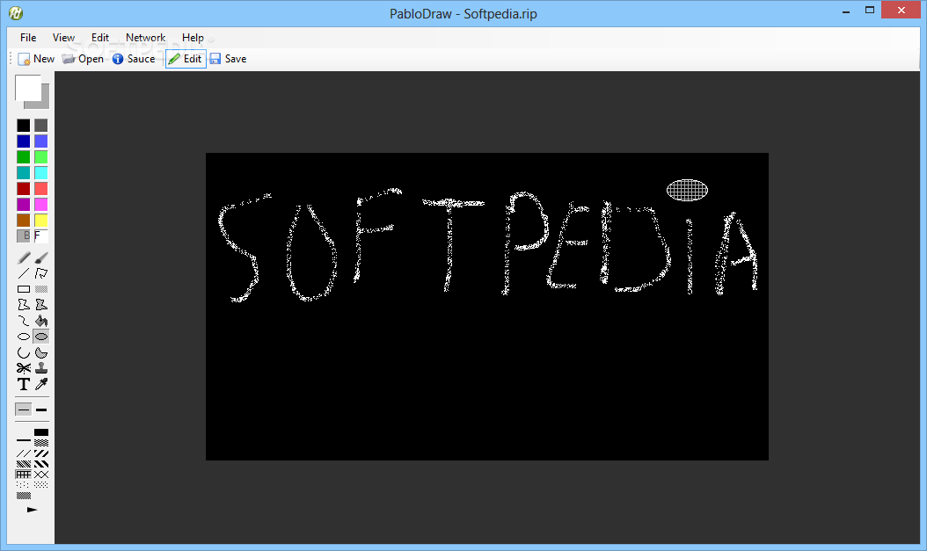This screenshot has height=551, width=927.
Task: Select the eyedropper color picker tool
Action: pos(41,384)
